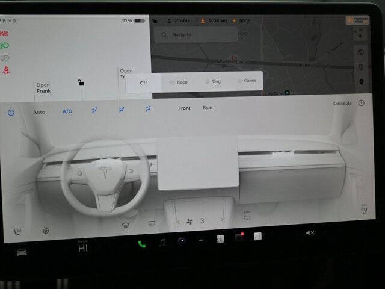Toggle the third blue airflow vent icon
Screen dimensions: 385x289
click(148, 109)
